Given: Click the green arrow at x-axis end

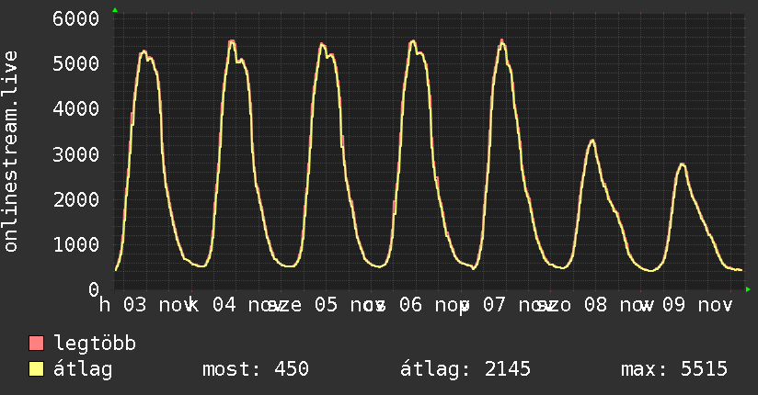Looking at the screenshot, I should [x=748, y=289].
